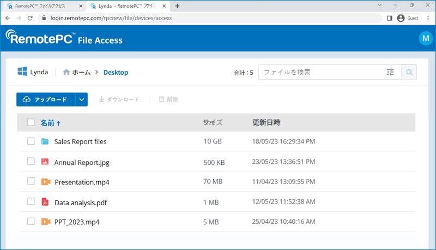Image resolution: width=436 pixels, height=250 pixels.
Task: Click the 12/05/23 11:52:38 AM date
Action: pos(283,201)
